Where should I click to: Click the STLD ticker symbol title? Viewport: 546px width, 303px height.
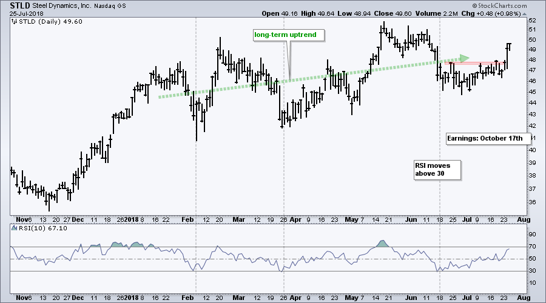(x=20, y=5)
